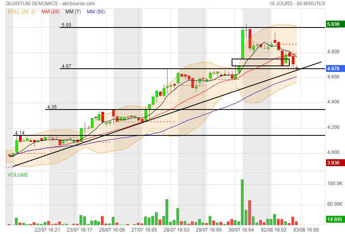Click the 4.000 price axis value

point(333,152)
